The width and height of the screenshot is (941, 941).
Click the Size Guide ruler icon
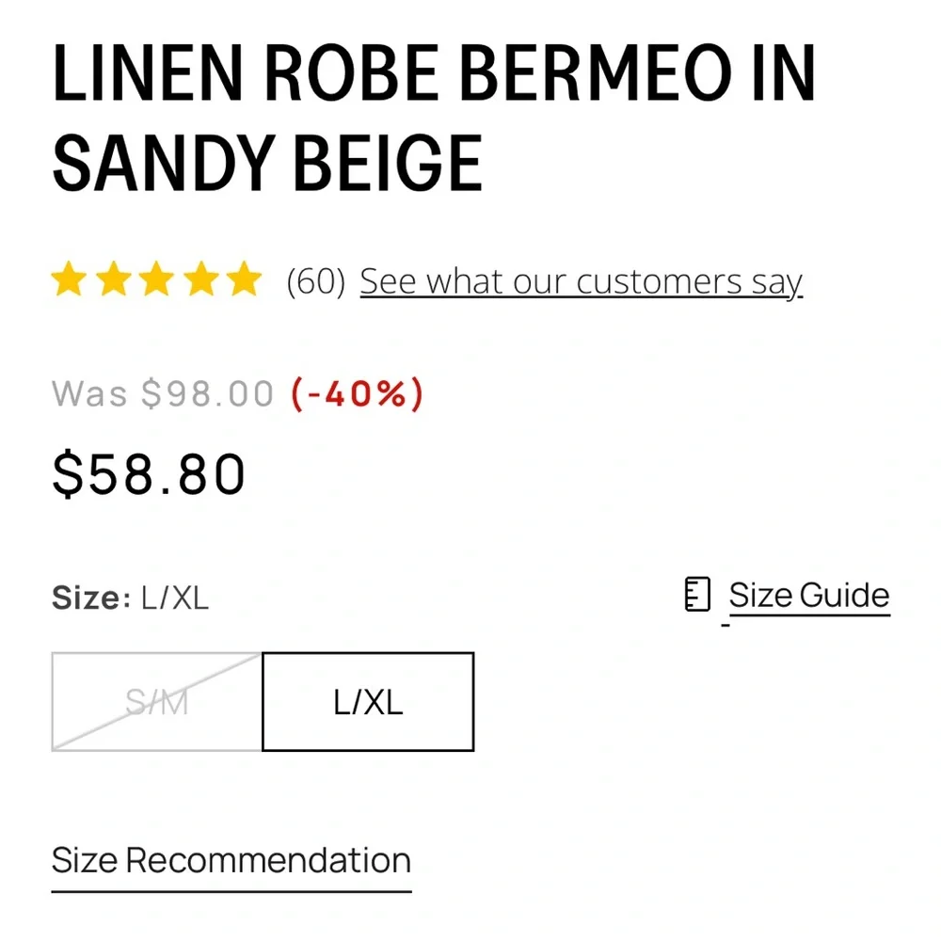click(696, 596)
